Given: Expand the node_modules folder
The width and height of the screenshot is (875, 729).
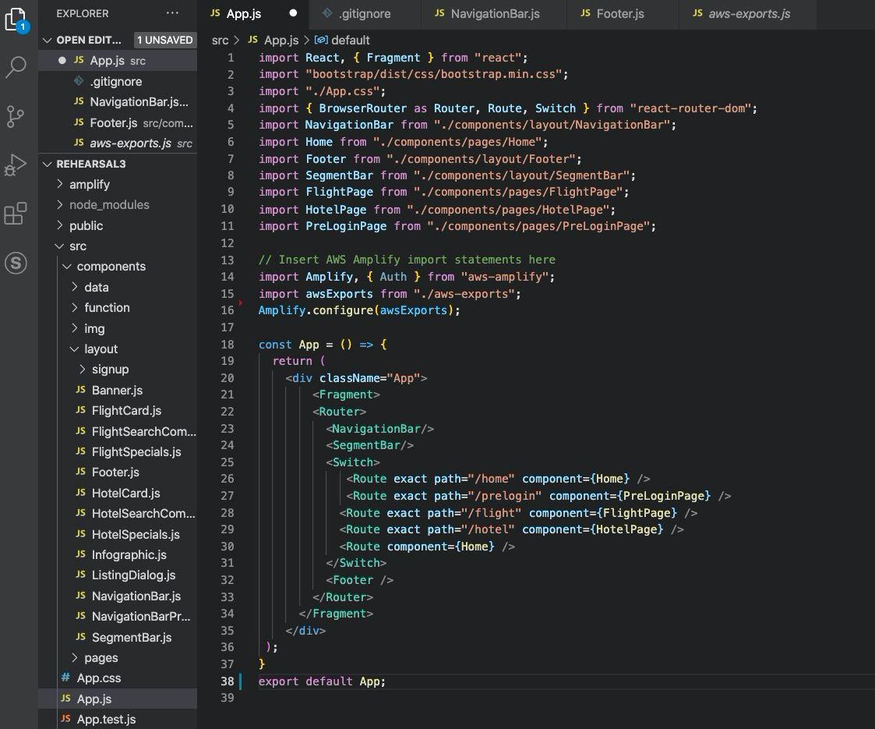Looking at the screenshot, I should (109, 204).
